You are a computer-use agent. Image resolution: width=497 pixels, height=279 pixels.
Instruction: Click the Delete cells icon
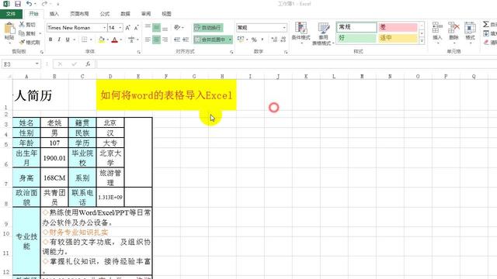(x=454, y=28)
